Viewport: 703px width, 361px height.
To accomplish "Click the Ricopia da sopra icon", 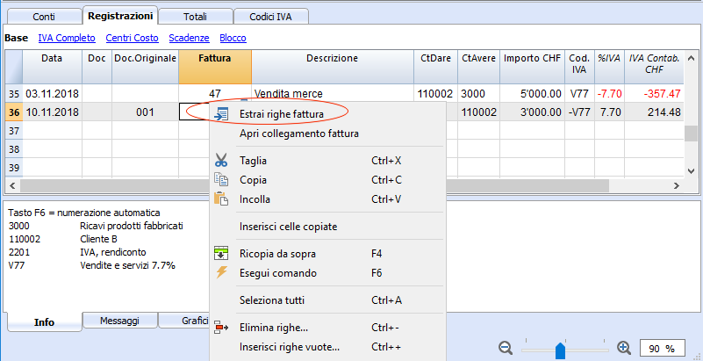I will click(x=221, y=254).
